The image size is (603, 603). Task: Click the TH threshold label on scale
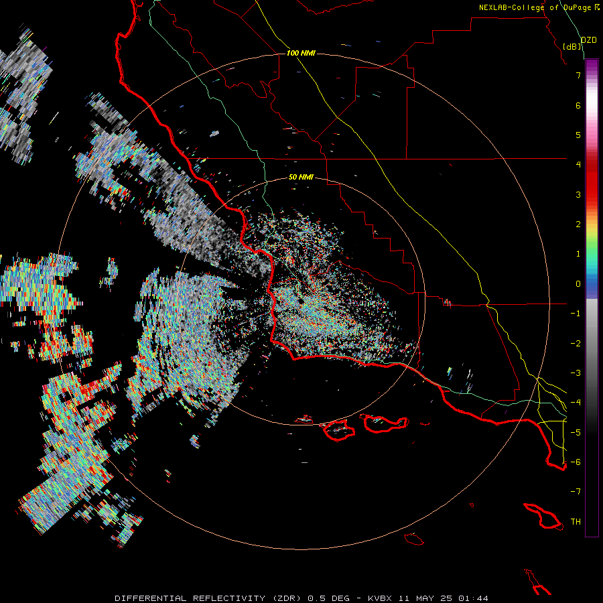(576, 522)
